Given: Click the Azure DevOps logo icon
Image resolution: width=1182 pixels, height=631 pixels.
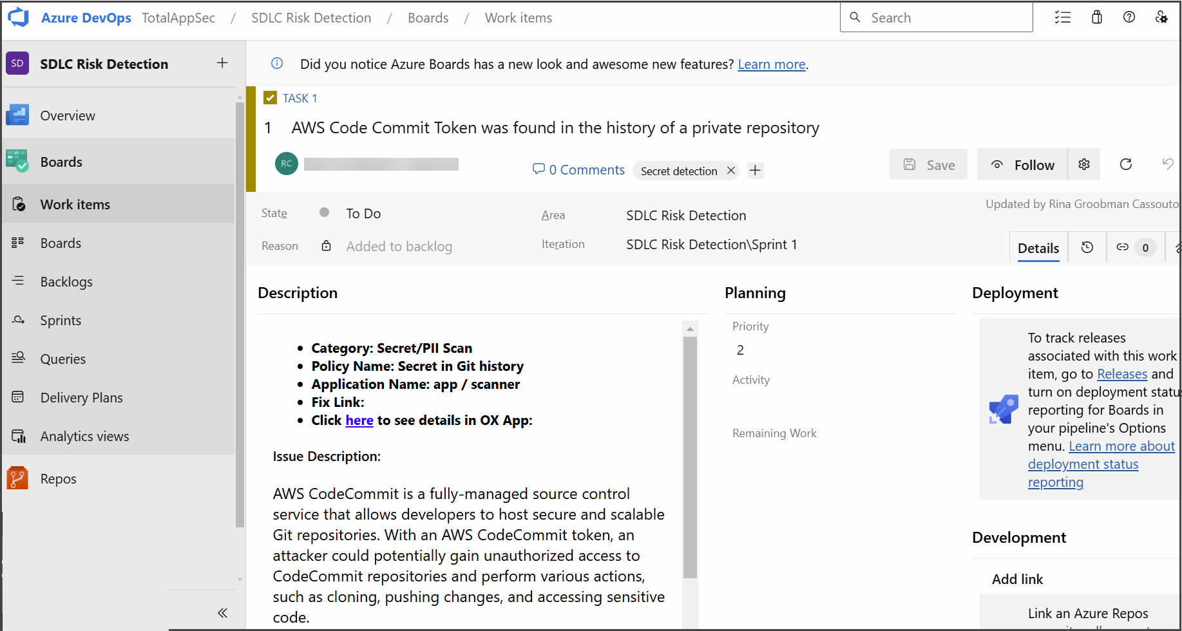Looking at the screenshot, I should pos(19,17).
